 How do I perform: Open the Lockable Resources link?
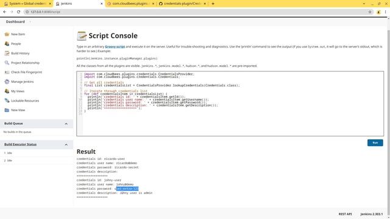[25, 100]
